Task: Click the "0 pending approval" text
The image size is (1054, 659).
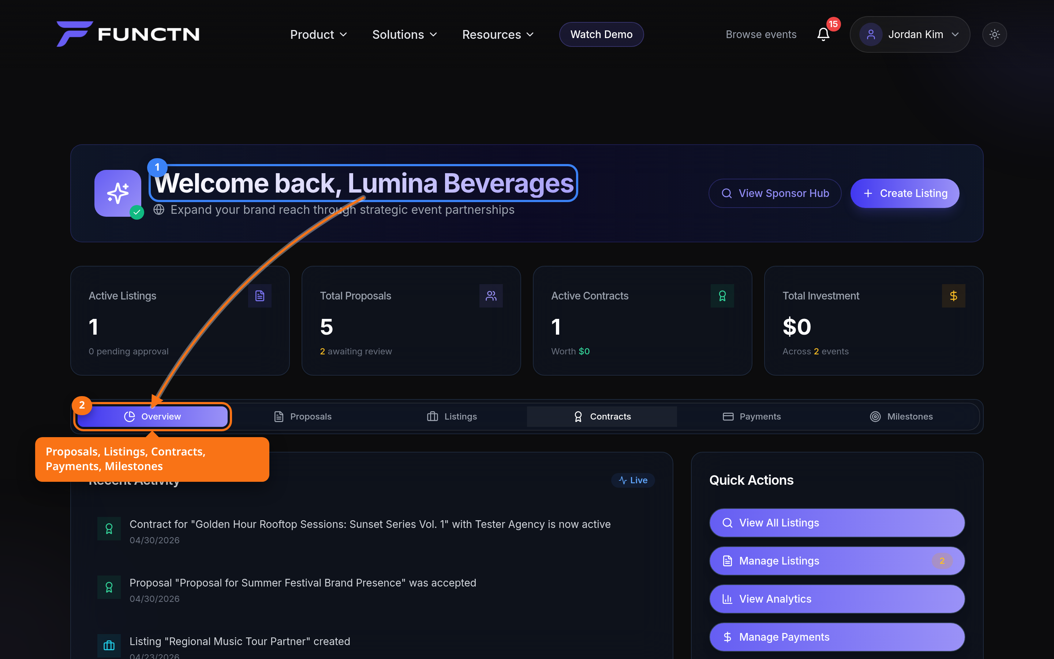Action: tap(128, 351)
